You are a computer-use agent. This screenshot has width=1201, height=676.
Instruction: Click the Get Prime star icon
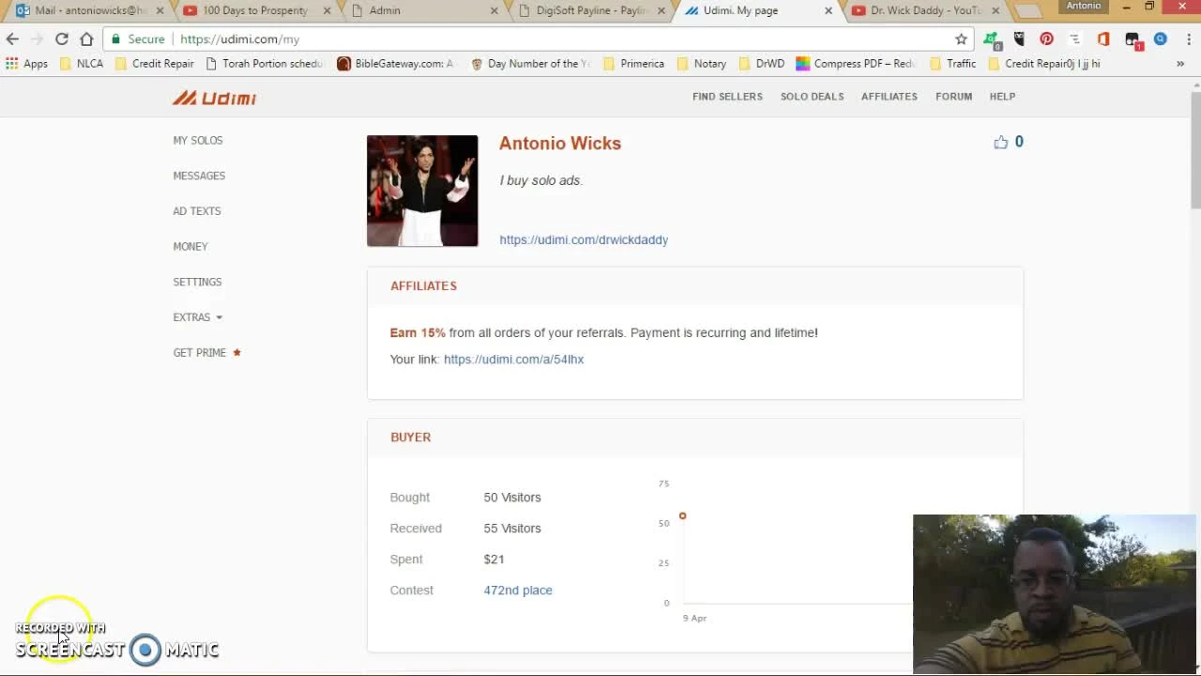point(236,352)
